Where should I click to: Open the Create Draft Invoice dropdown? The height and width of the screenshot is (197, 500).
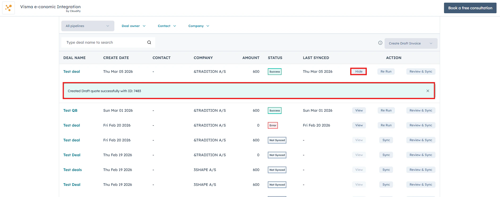click(x=411, y=43)
